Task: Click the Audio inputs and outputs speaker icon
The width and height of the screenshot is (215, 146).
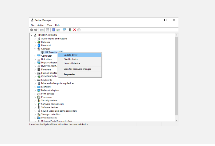Action: (x=39, y=39)
